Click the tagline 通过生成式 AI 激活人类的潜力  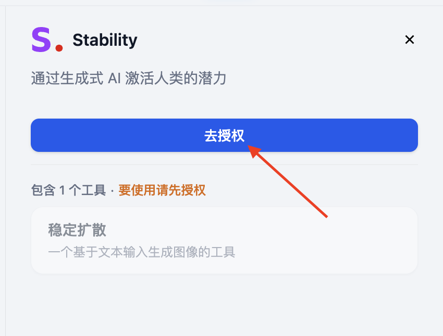(x=129, y=79)
